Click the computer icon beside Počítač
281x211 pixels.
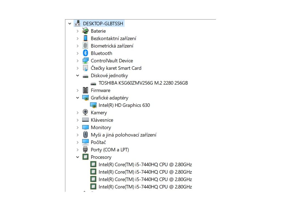(86, 142)
